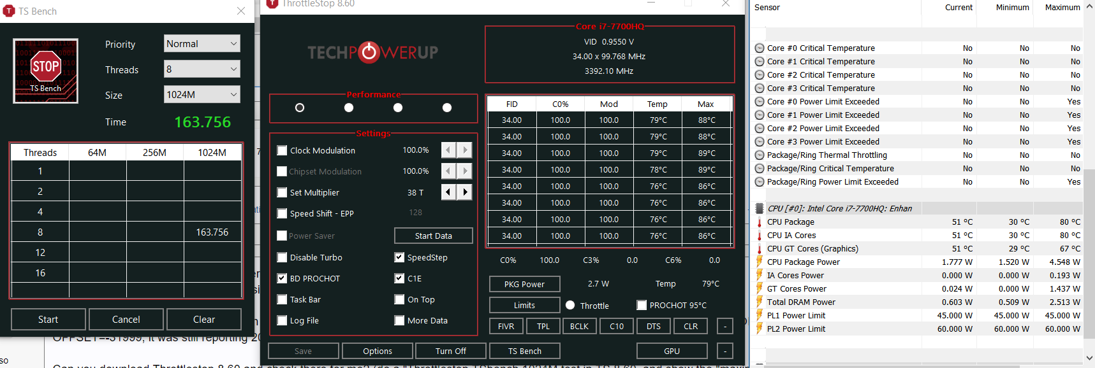Screen dimensions: 1095x368
Task: Click the Core #3 Critical Temperature sensor icon
Action: (759, 88)
